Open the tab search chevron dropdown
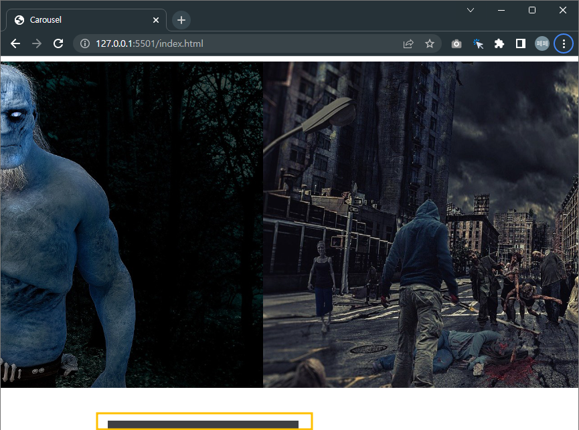Screen dimensions: 579x430 471,10
